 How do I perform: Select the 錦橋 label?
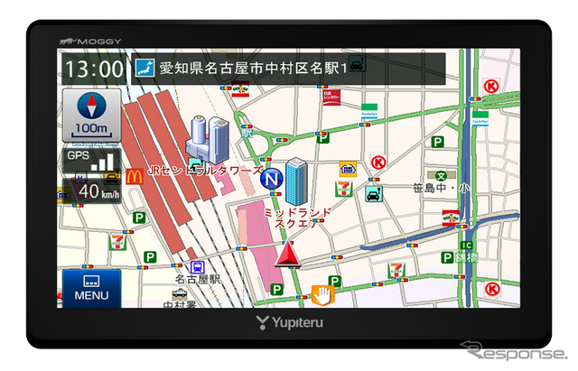coord(466,257)
